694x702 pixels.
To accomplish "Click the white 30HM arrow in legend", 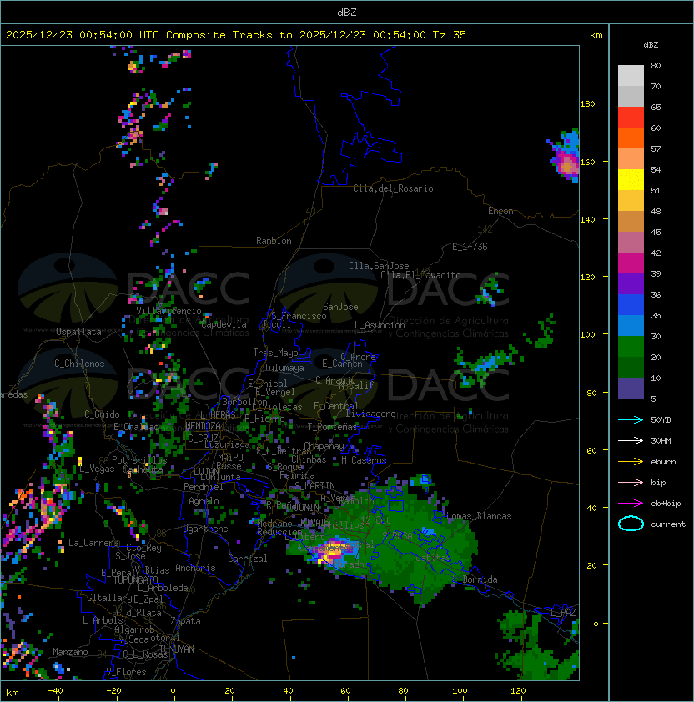I will point(631,440).
